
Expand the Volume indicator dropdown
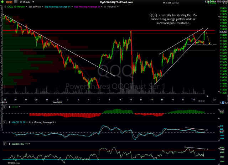pyautogui.click(x=118, y=7)
